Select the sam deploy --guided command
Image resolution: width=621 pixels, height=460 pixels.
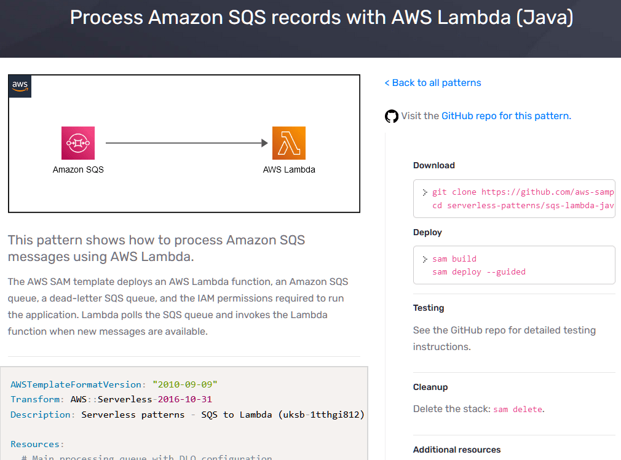(479, 271)
